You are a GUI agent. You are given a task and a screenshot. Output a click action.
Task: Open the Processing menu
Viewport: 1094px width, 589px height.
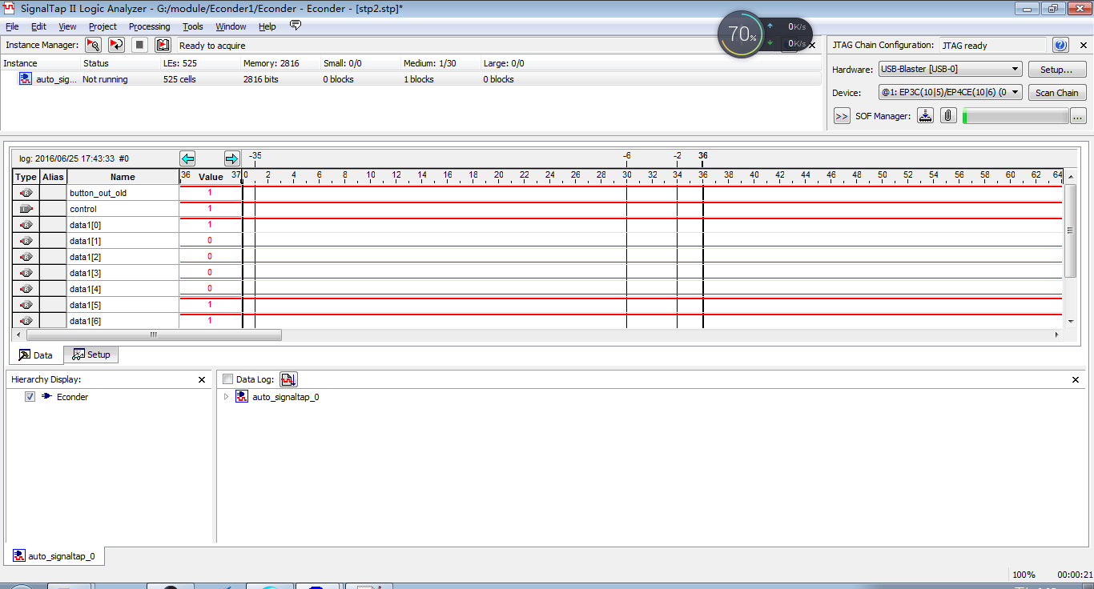tap(149, 26)
